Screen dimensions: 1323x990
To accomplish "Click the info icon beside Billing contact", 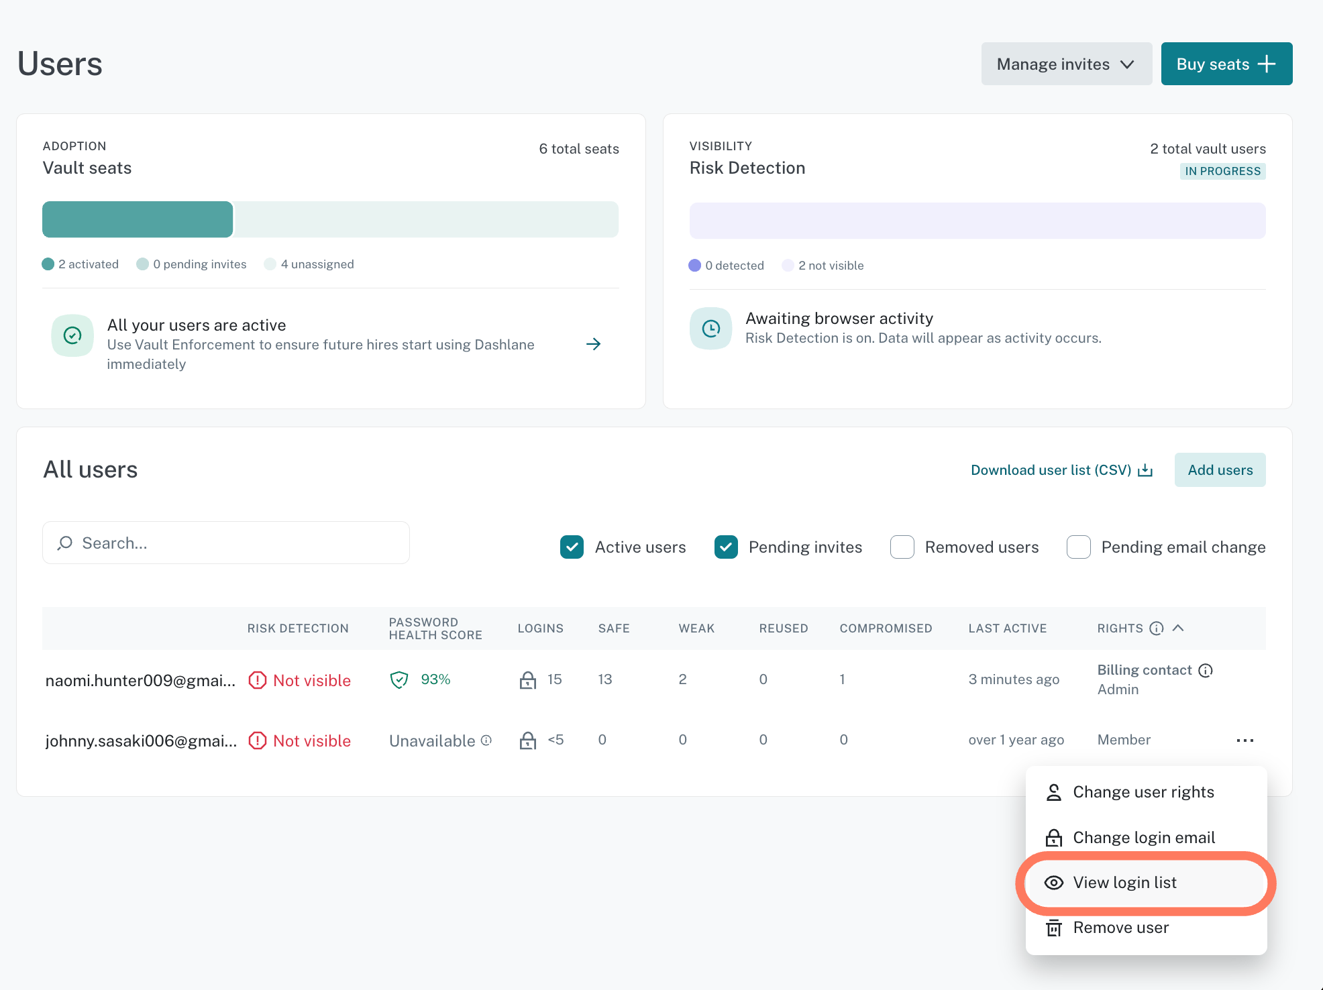I will (1206, 670).
